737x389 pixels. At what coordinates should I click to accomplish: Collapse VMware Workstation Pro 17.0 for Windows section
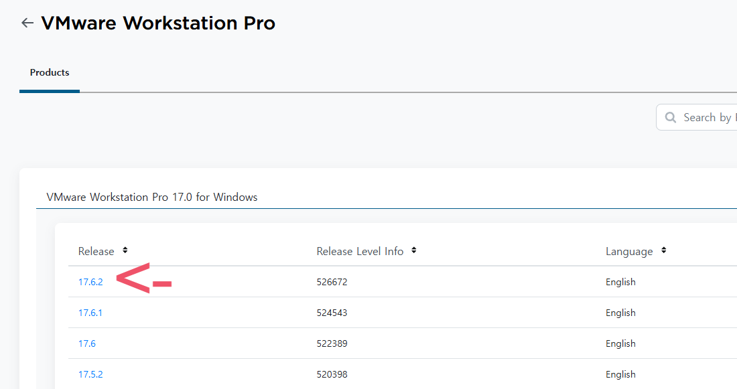(152, 197)
